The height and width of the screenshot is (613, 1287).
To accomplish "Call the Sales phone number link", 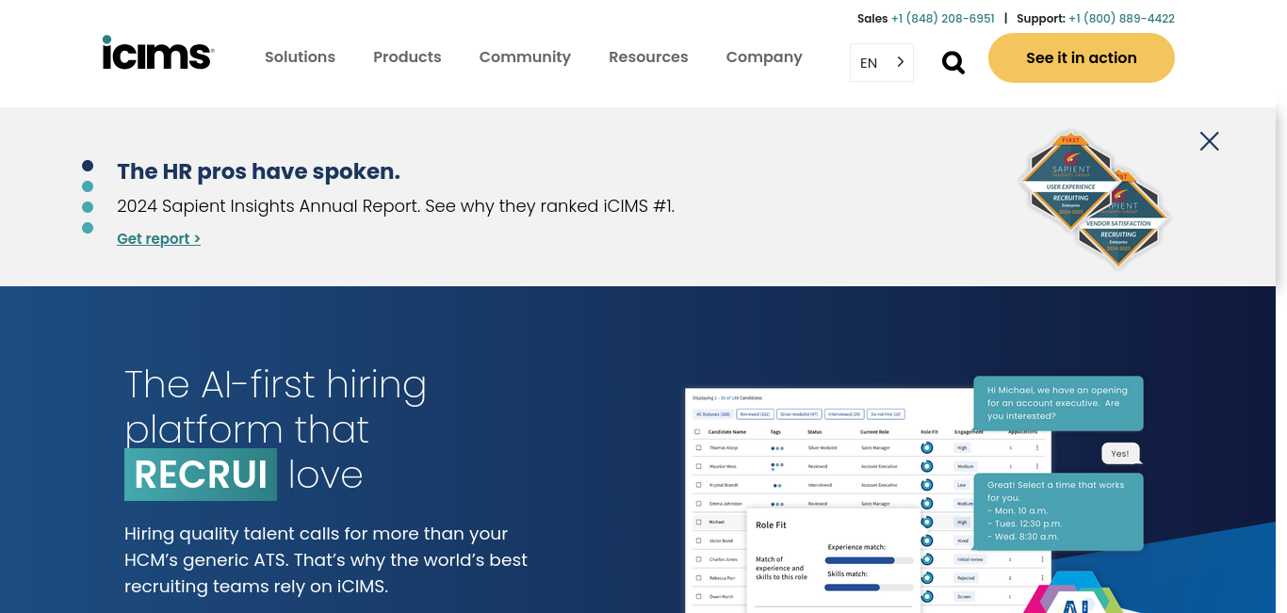I will point(943,18).
